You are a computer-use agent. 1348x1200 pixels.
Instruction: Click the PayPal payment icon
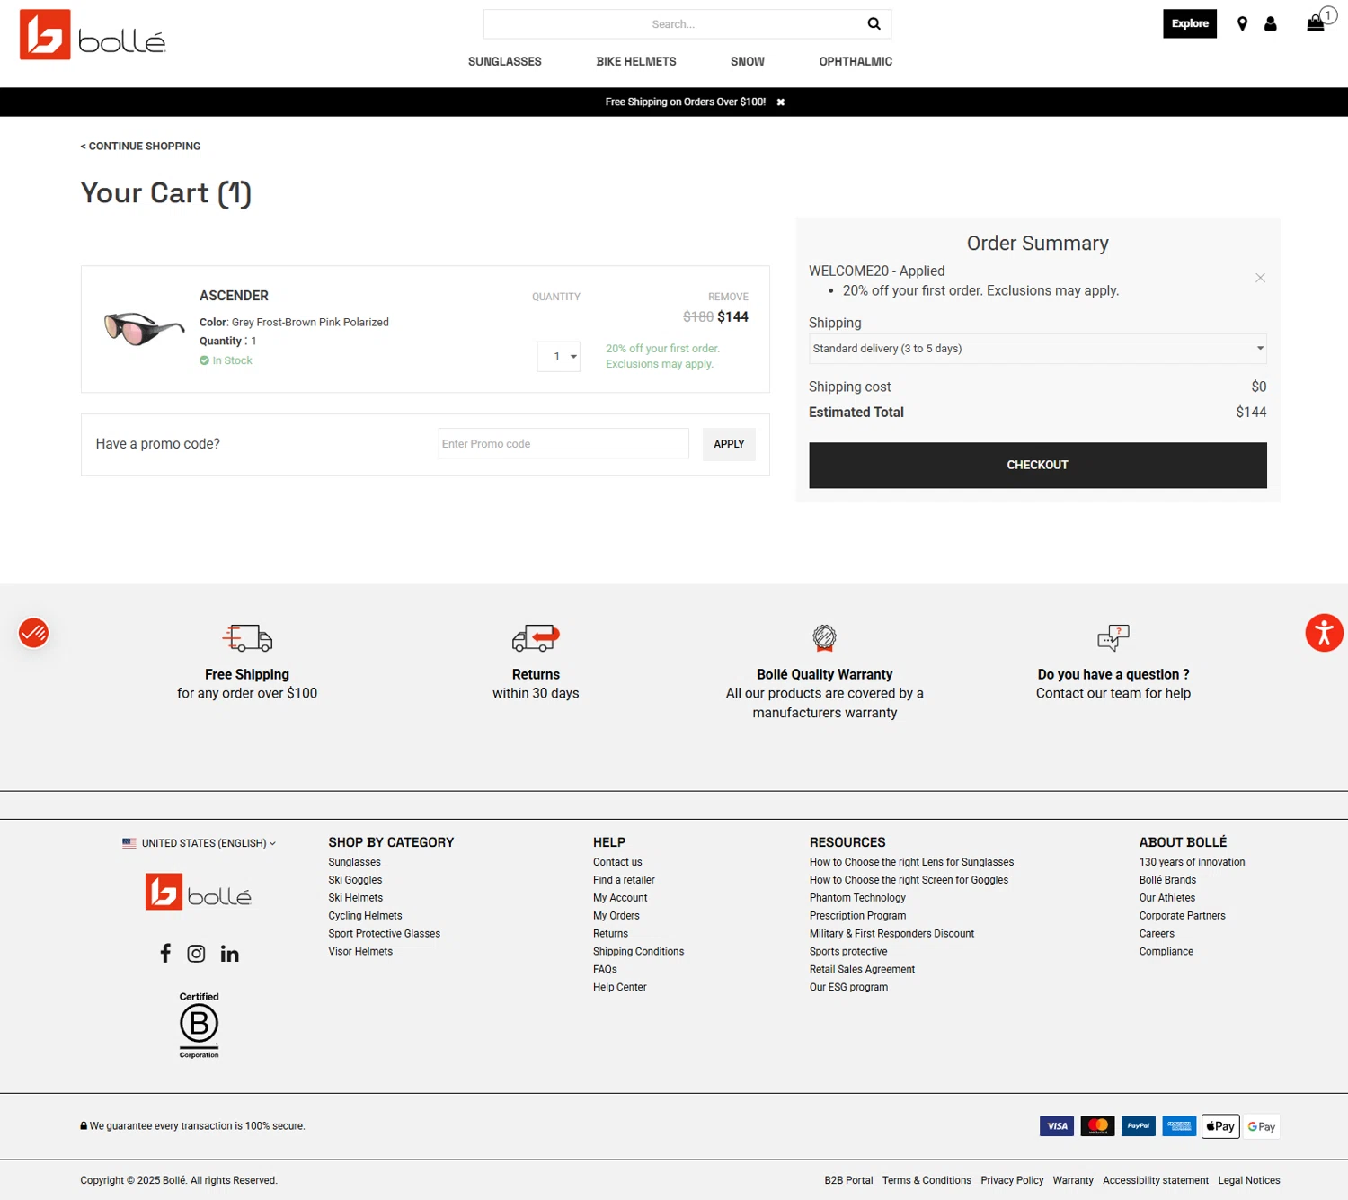pyautogui.click(x=1139, y=1126)
